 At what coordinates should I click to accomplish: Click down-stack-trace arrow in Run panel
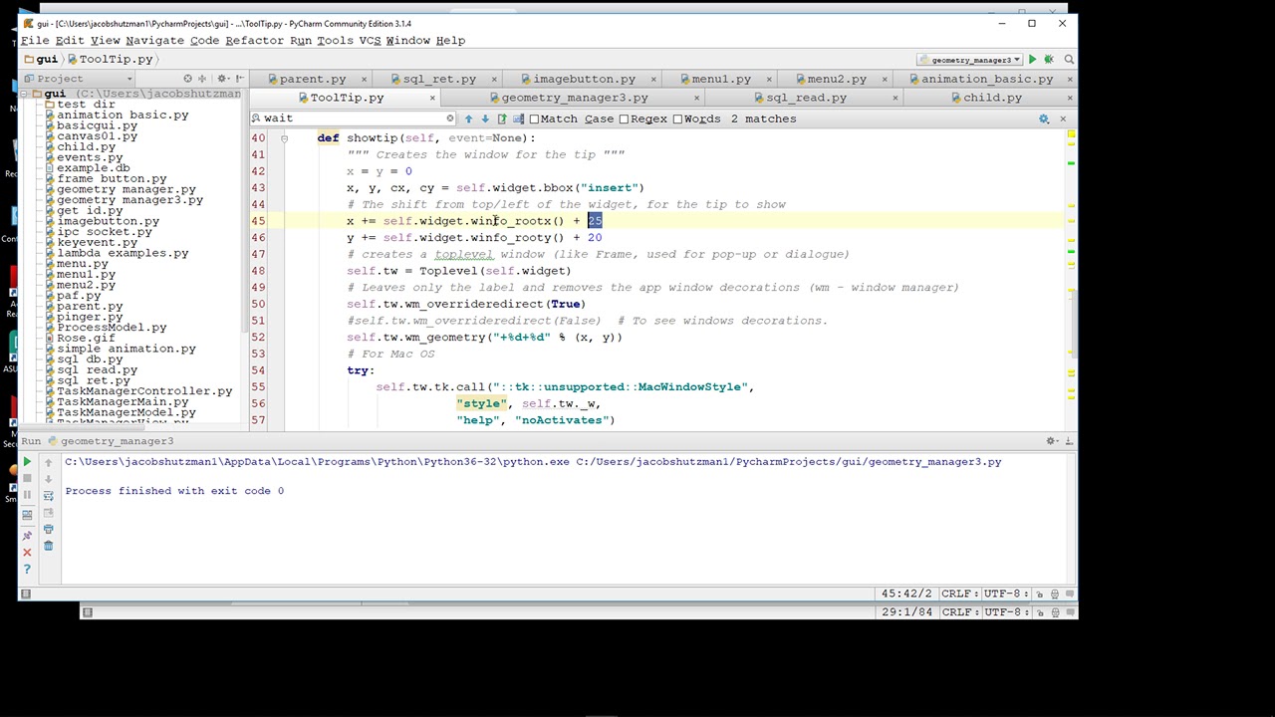click(x=48, y=479)
